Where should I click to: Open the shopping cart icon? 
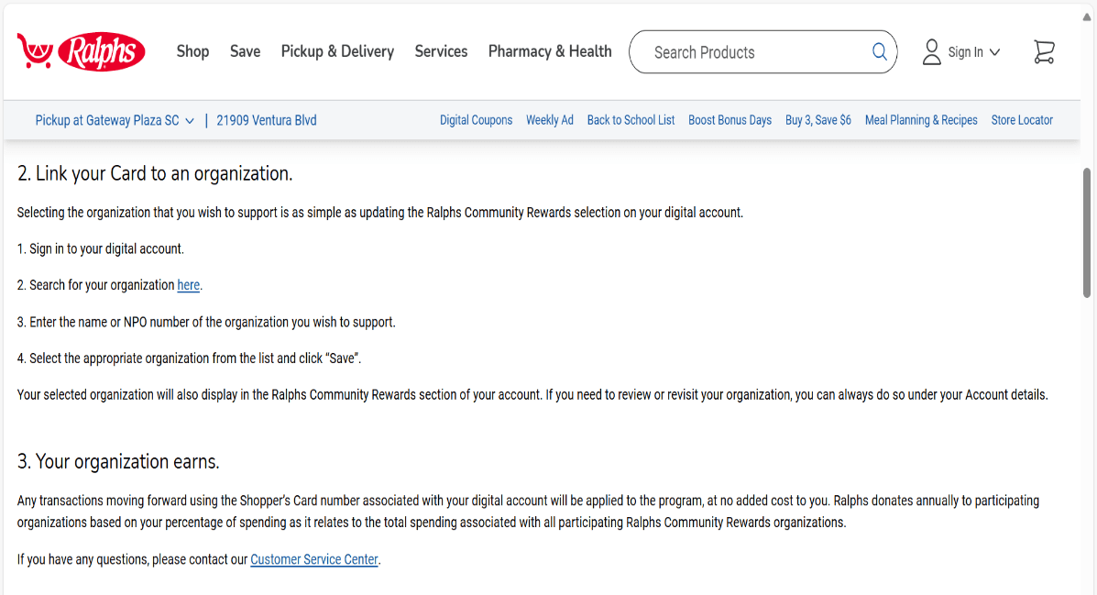(1044, 52)
